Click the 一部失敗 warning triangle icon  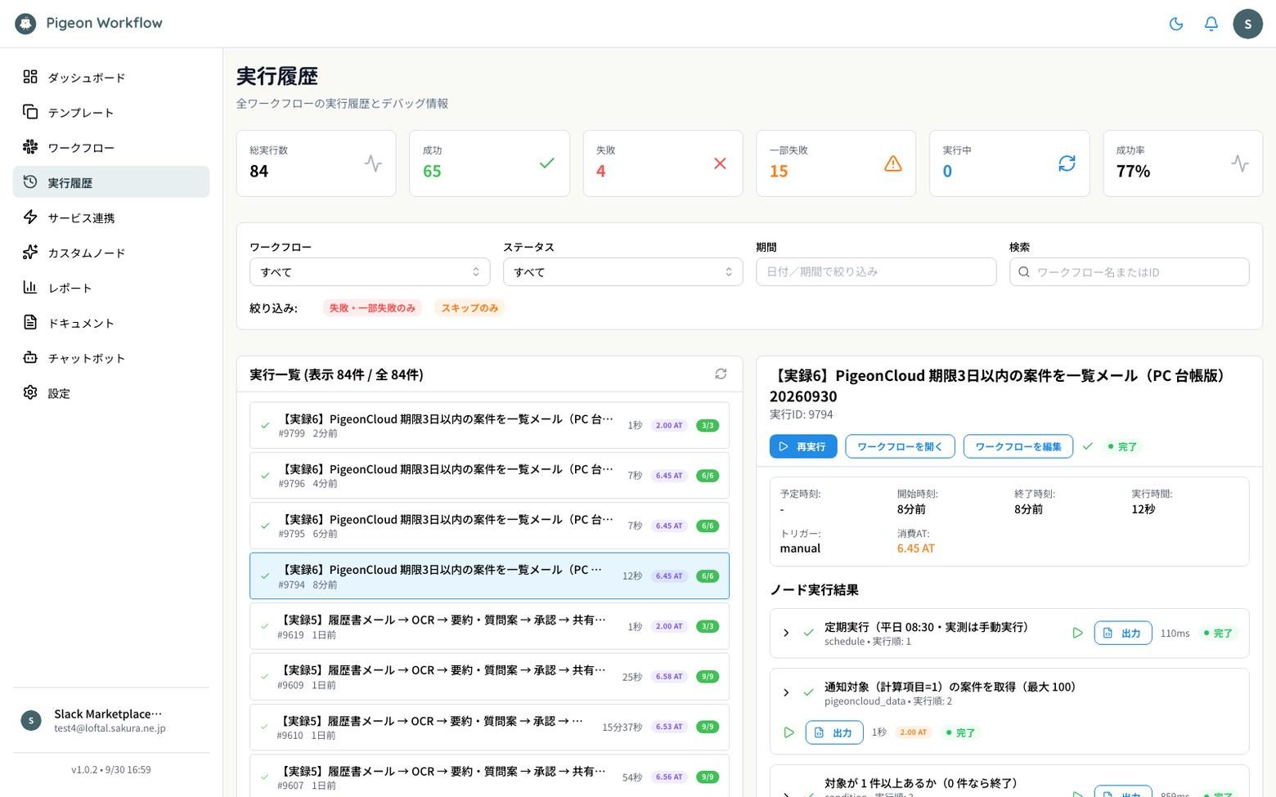tap(893, 163)
